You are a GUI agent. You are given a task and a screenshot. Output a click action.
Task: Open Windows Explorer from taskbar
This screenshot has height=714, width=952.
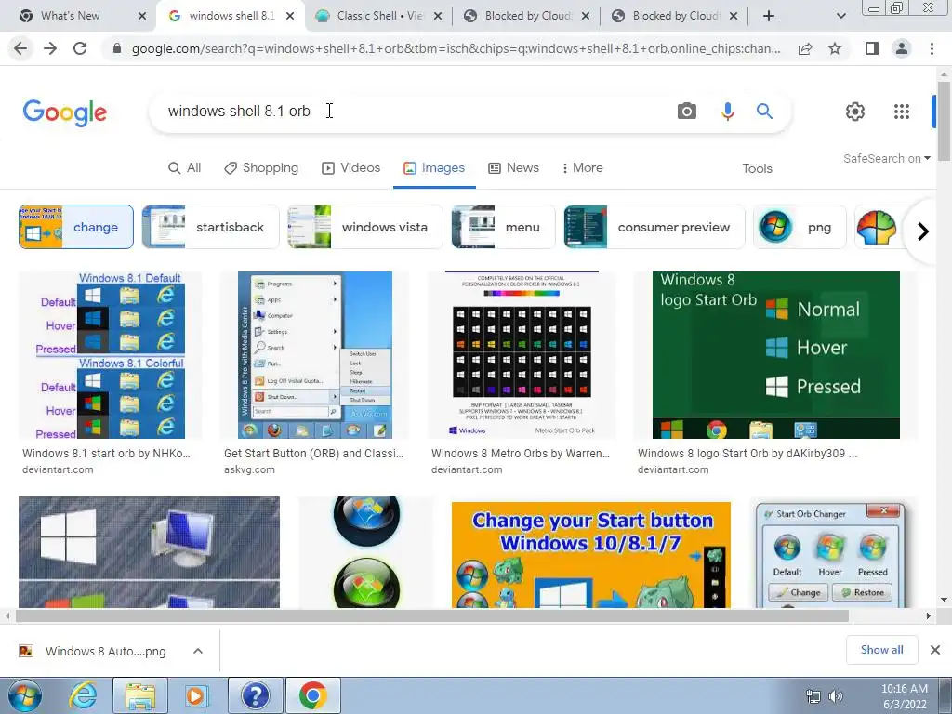(141, 695)
